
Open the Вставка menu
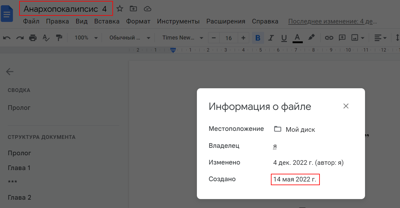point(107,21)
